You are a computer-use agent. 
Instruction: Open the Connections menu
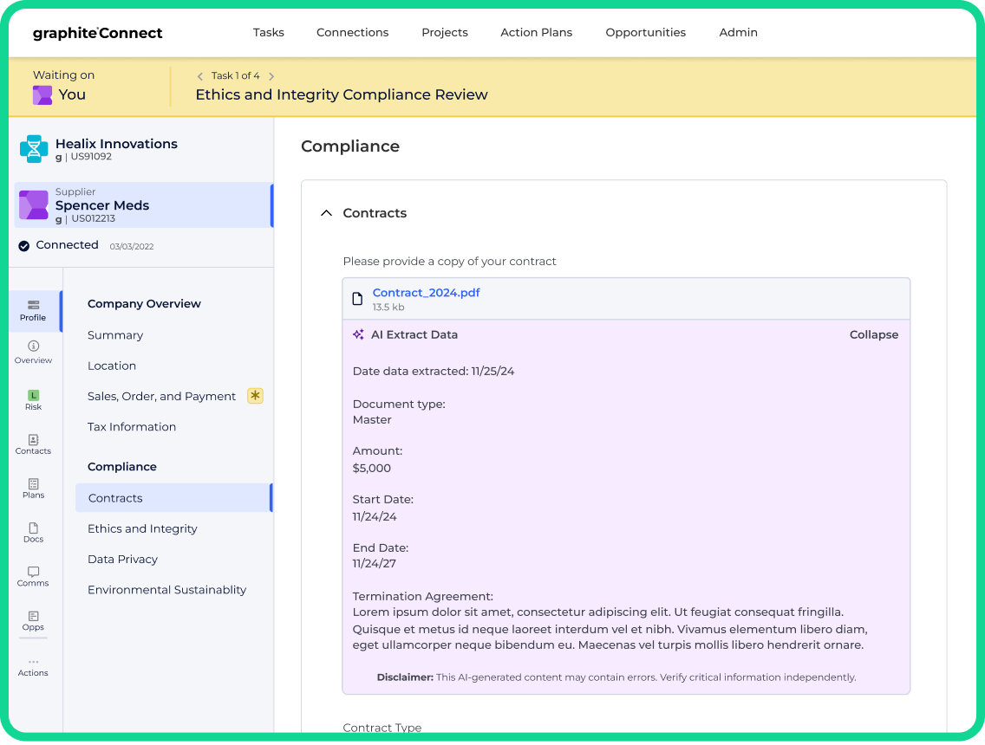pos(352,33)
